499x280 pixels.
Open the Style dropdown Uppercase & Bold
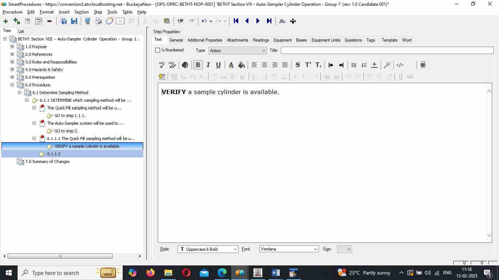click(208, 249)
